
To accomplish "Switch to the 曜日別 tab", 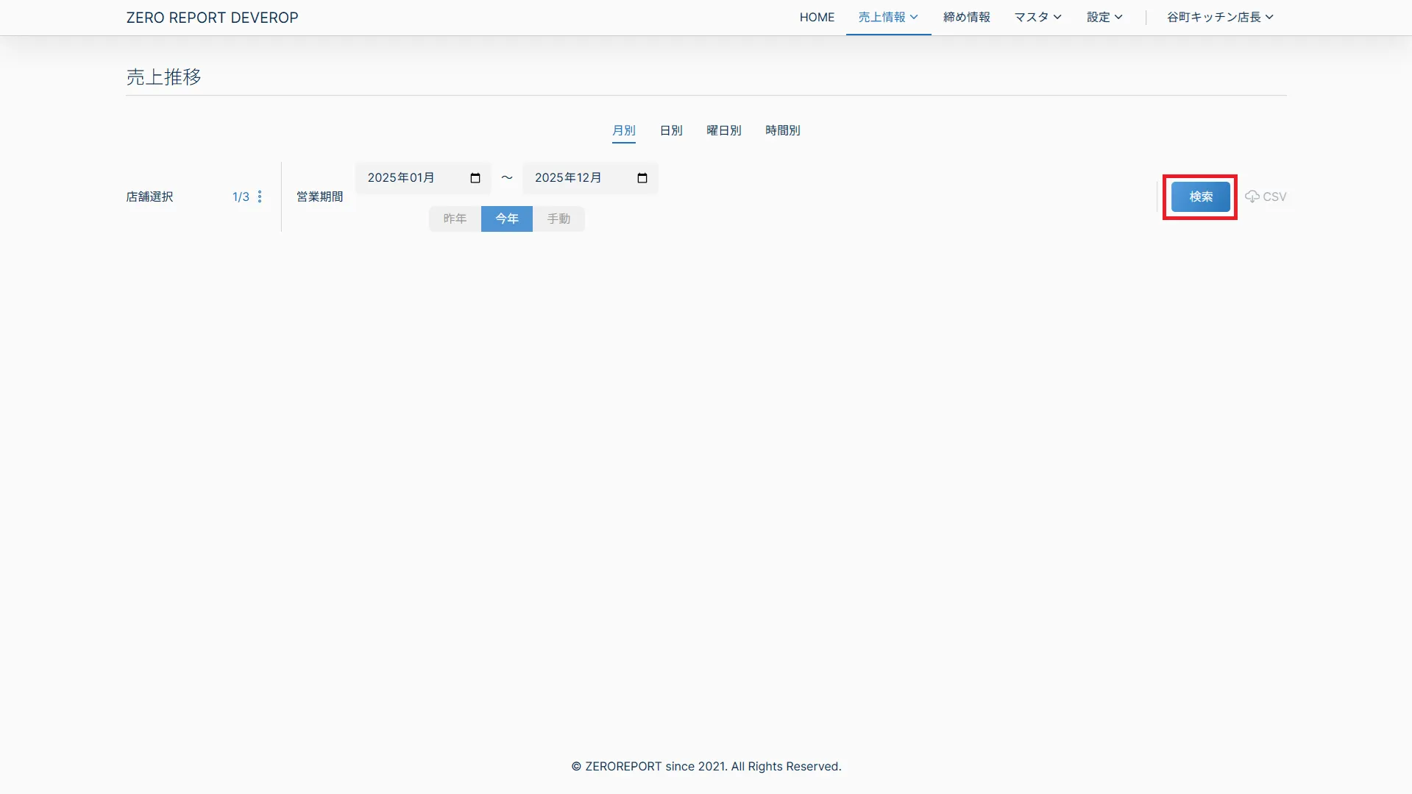I will click(x=723, y=130).
